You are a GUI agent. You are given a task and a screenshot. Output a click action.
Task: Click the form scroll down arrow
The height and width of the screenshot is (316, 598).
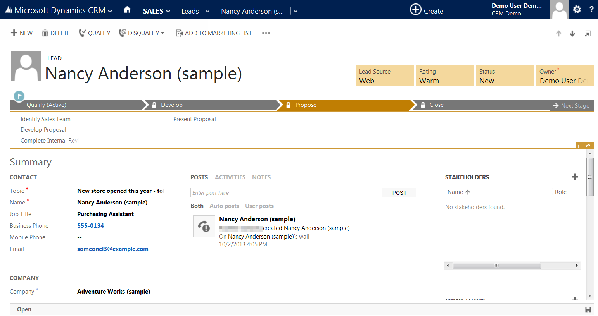pos(590,296)
